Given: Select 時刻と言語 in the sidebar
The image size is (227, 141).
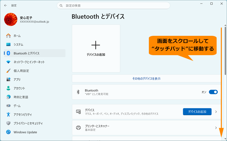Looking at the screenshot, I should click(x=35, y=97).
